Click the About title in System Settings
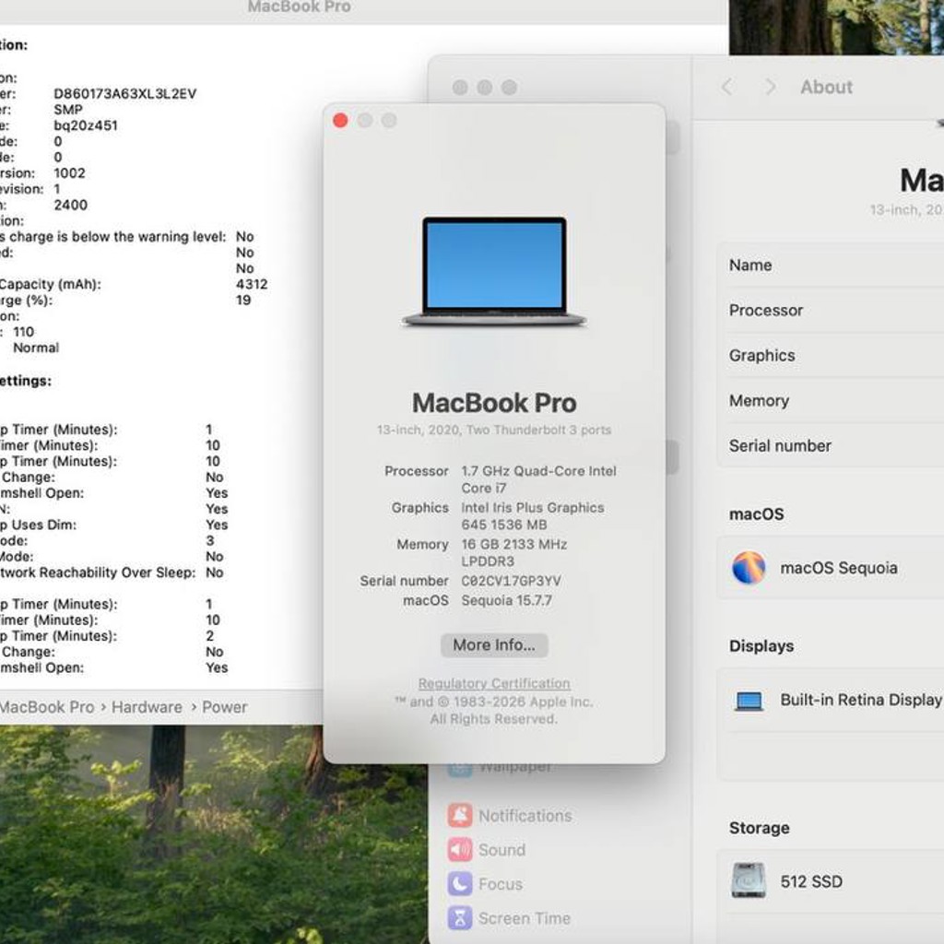This screenshot has width=944, height=944. point(826,88)
